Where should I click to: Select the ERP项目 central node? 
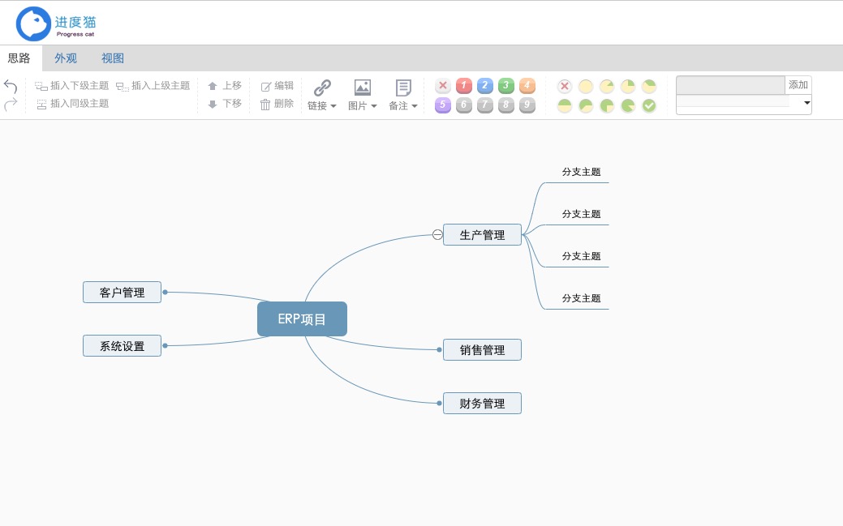302,319
